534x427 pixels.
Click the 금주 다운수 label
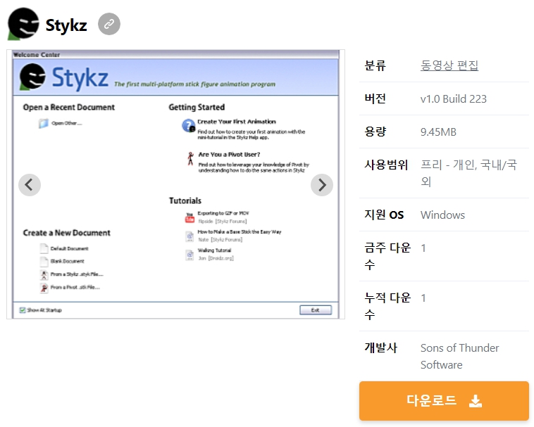coord(387,256)
